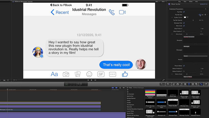209x118 pixels.
Task: Click the FBook Top Bar title icon in inspector
Action: tap(169, 4)
